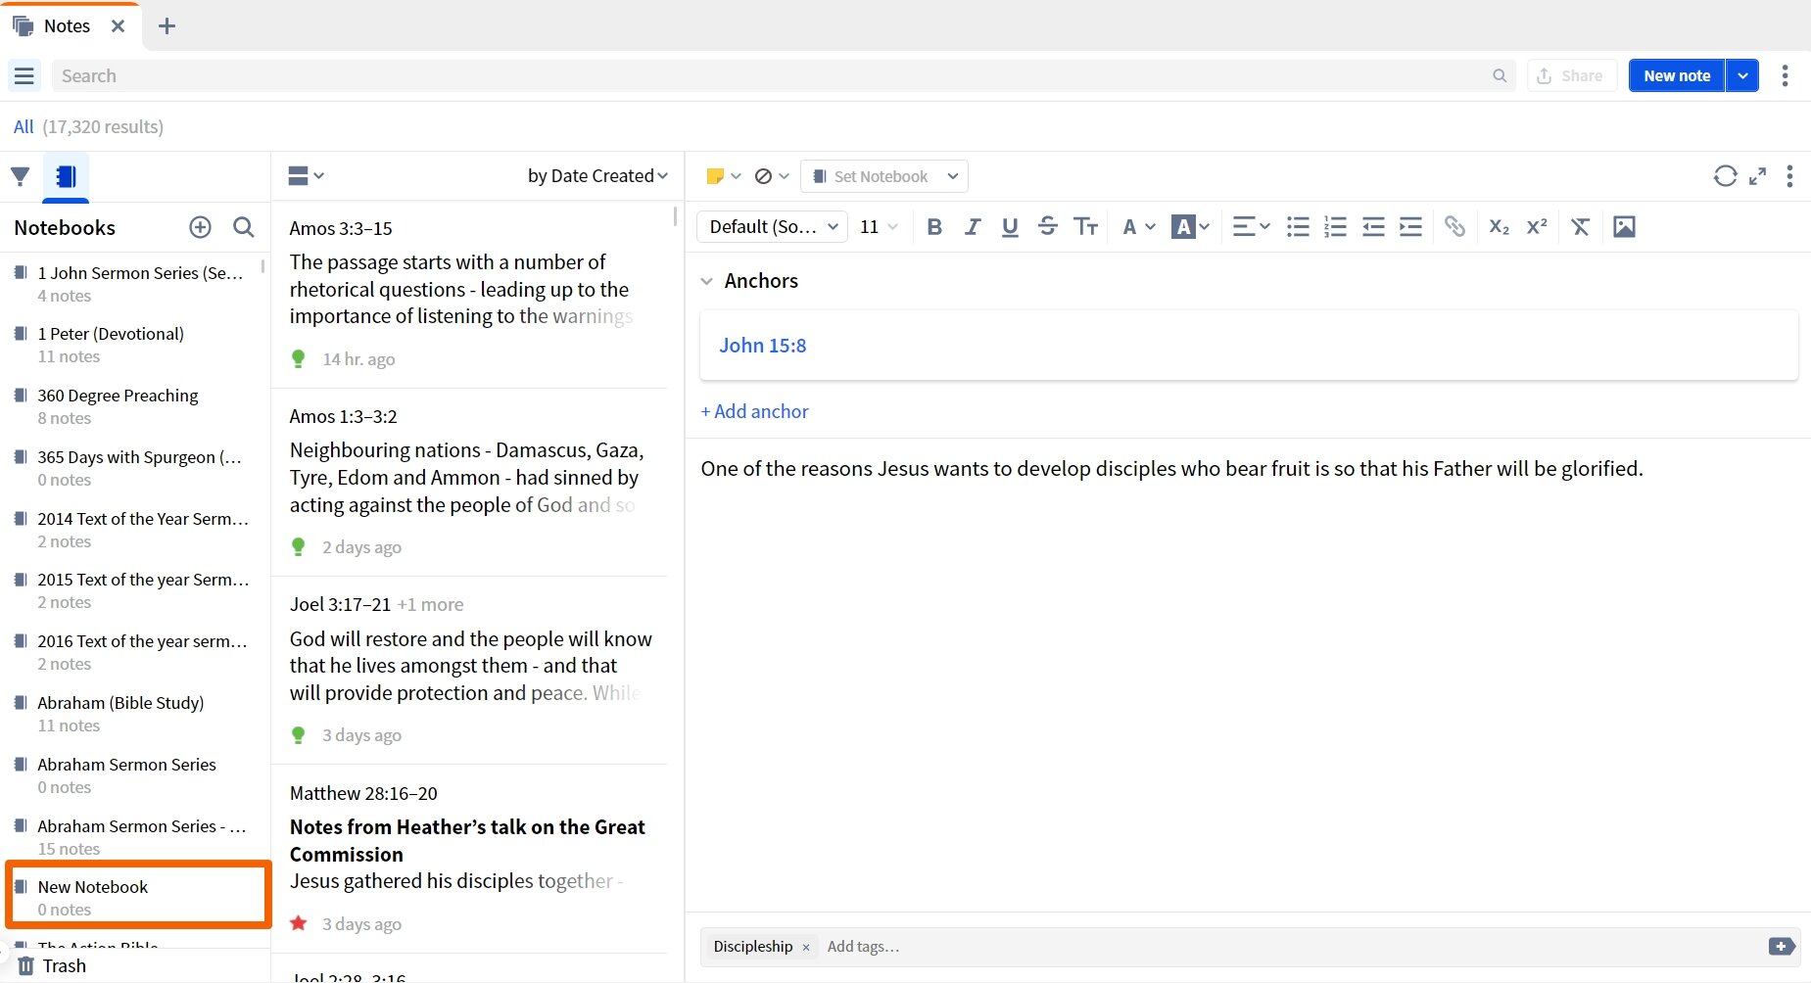1811x983 pixels.
Task: Open Abraham (Bible Study) notebook
Action: [x=137, y=714]
